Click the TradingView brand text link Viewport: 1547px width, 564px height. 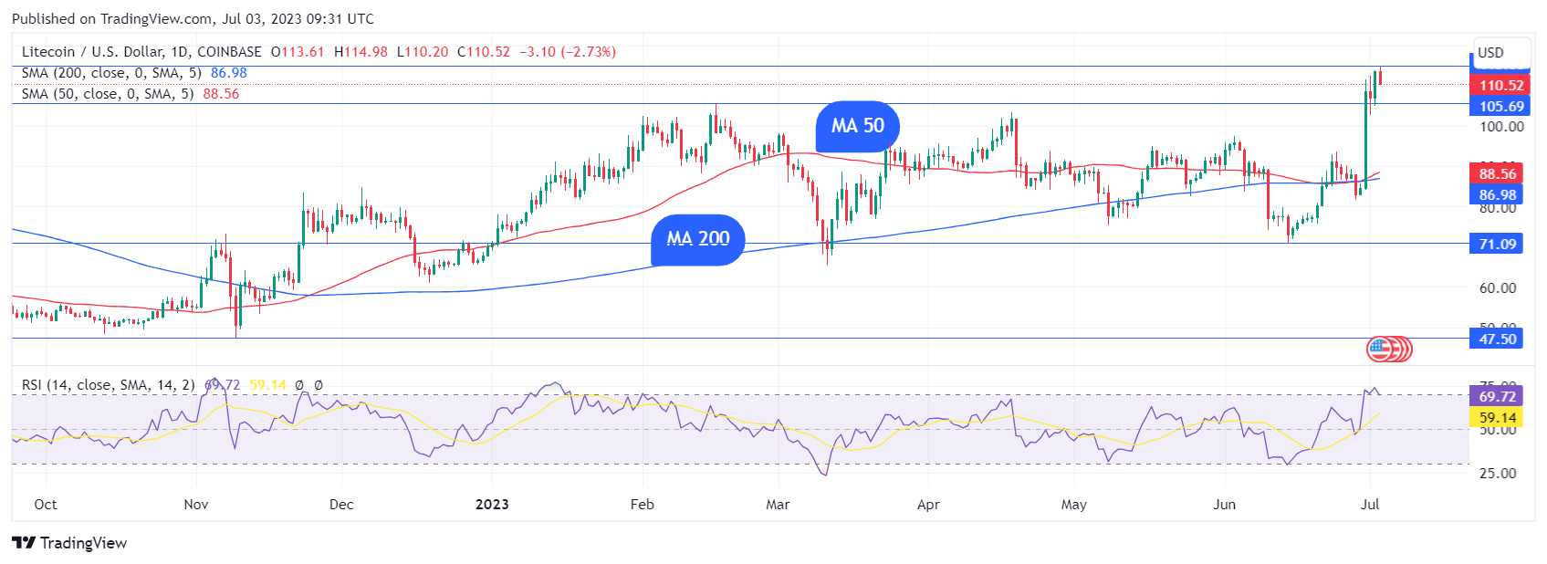point(83,543)
